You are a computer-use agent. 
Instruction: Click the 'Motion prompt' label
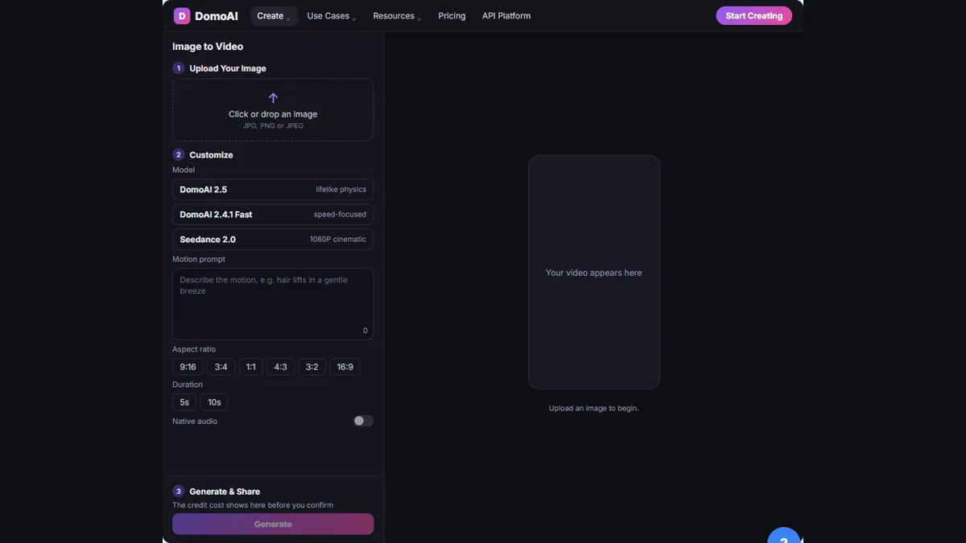point(199,260)
